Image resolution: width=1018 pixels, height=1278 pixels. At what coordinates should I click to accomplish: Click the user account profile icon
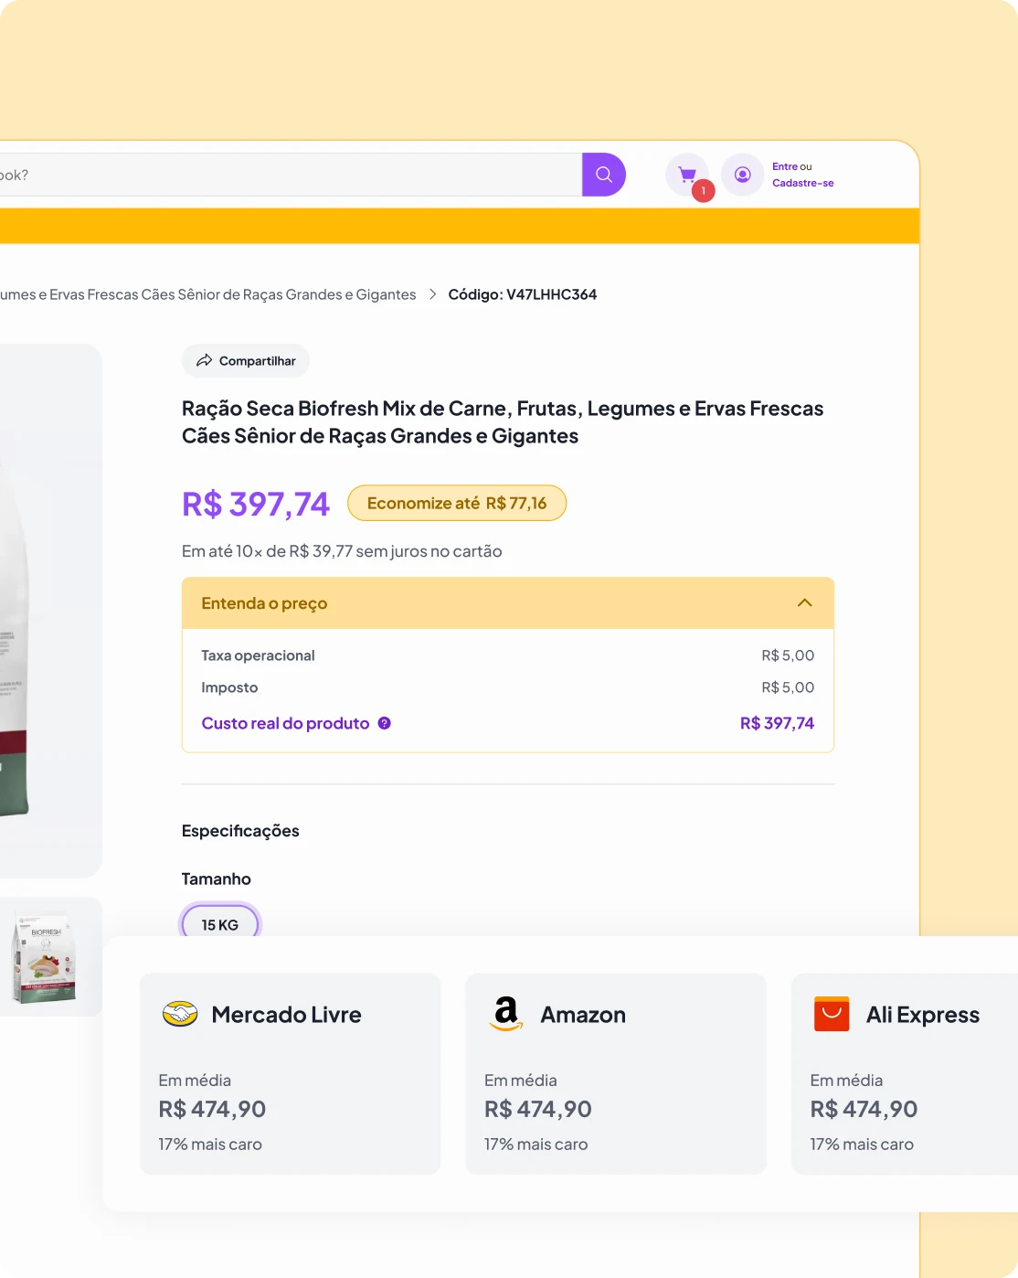pyautogui.click(x=742, y=175)
